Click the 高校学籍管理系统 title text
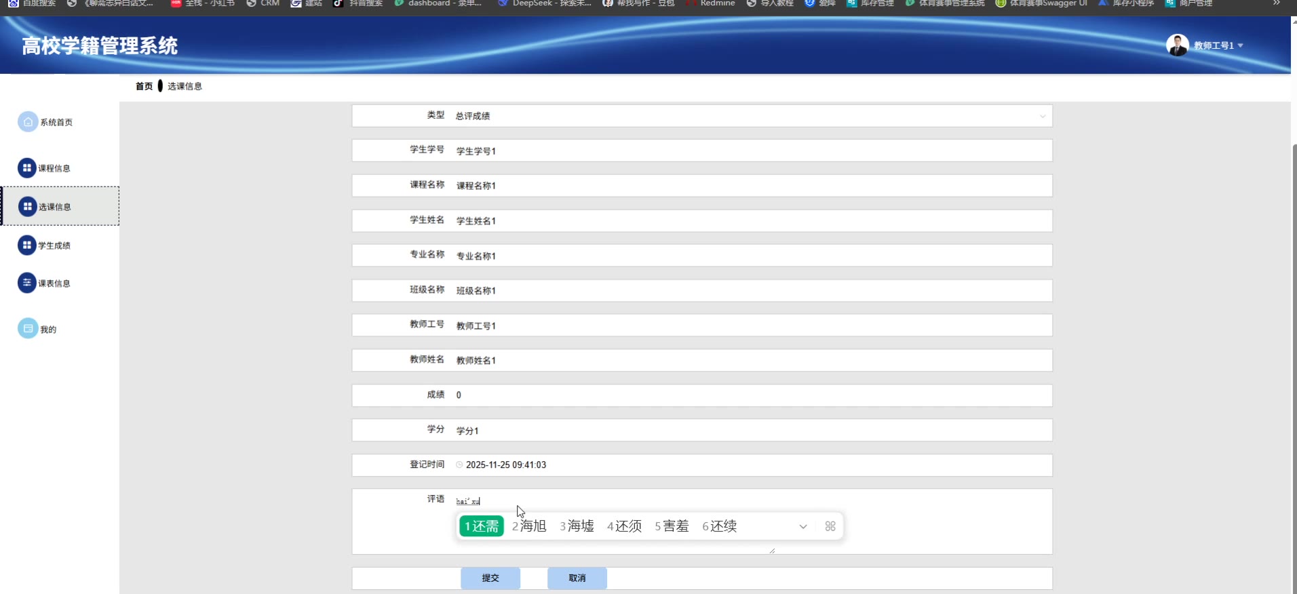 100,46
